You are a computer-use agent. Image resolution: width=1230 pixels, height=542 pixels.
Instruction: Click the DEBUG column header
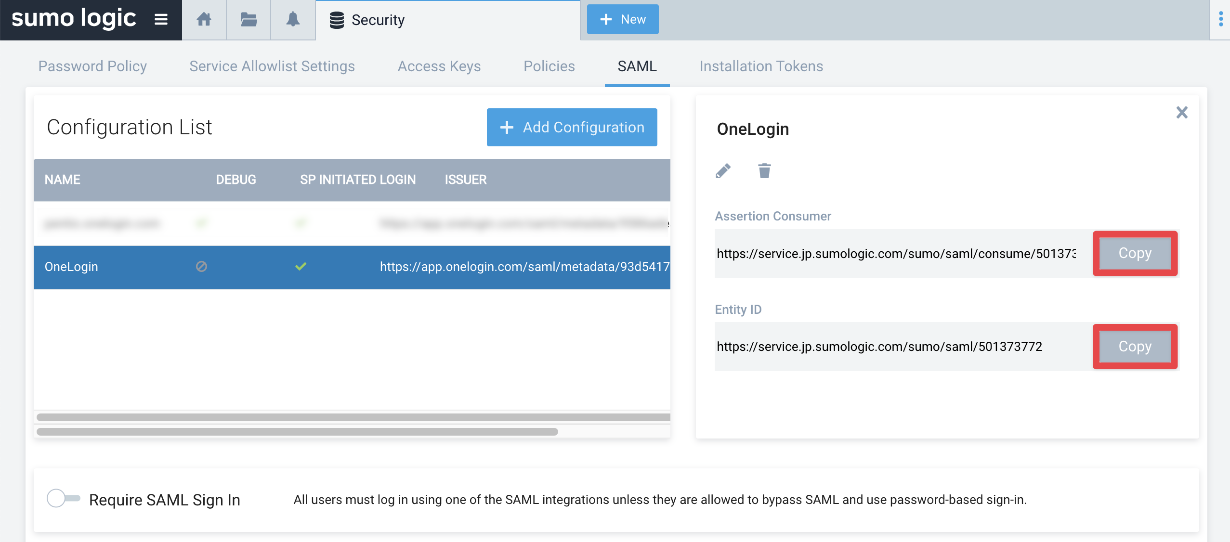[236, 180]
